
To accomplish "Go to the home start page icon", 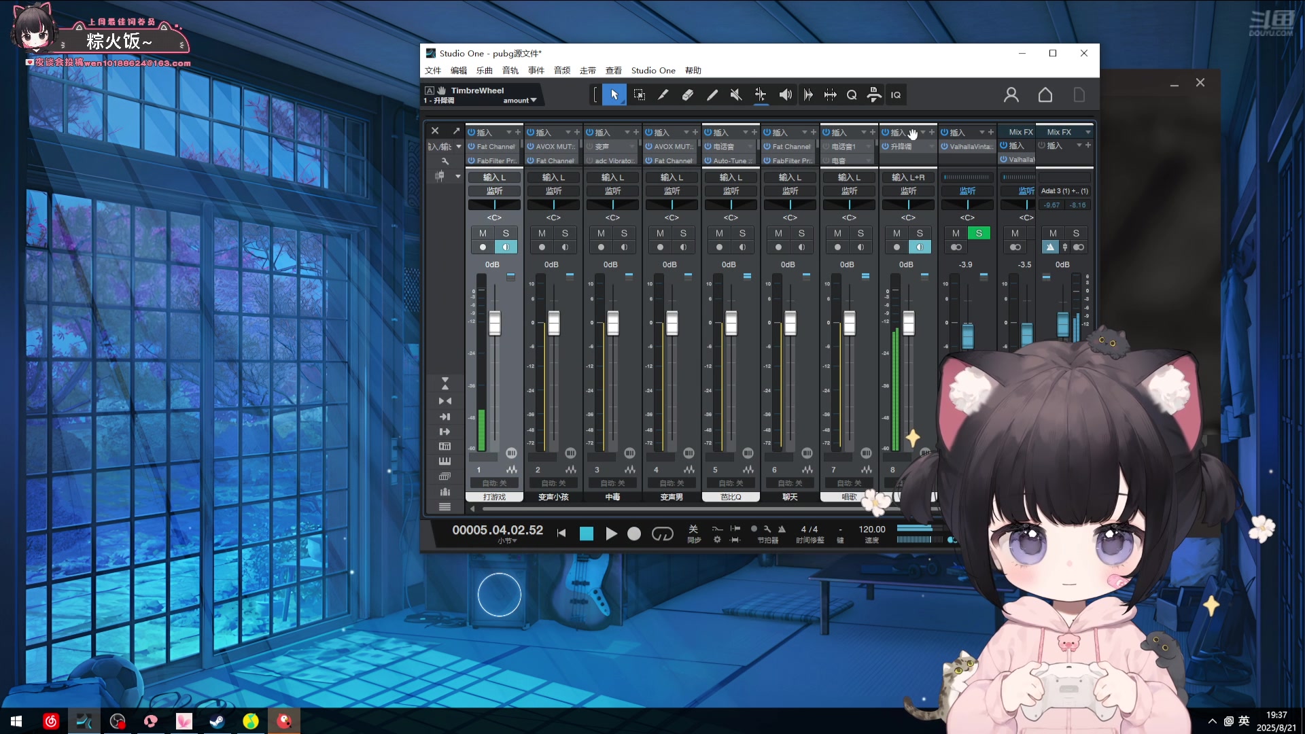I will pyautogui.click(x=1045, y=95).
